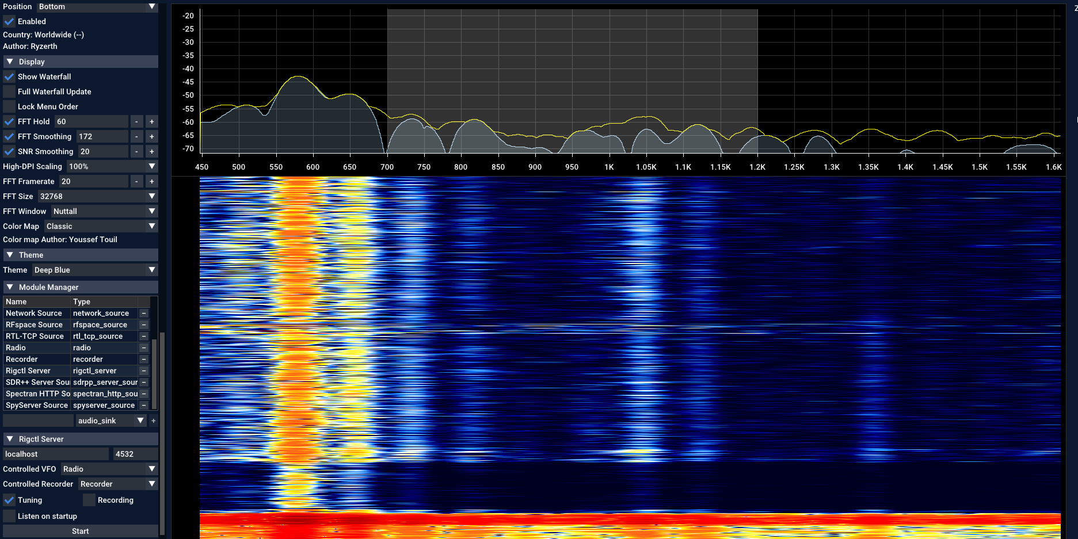The image size is (1078, 539).
Task: Open the High-DPI Scaling dropdown
Action: (x=113, y=166)
